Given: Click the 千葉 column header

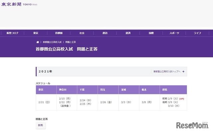Looking at the screenshot, I should (87, 90).
